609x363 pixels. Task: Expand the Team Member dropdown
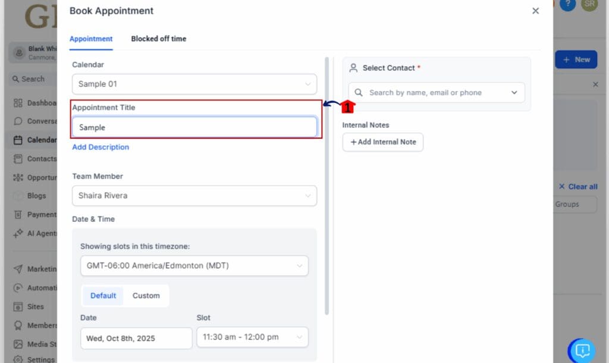[x=194, y=196]
